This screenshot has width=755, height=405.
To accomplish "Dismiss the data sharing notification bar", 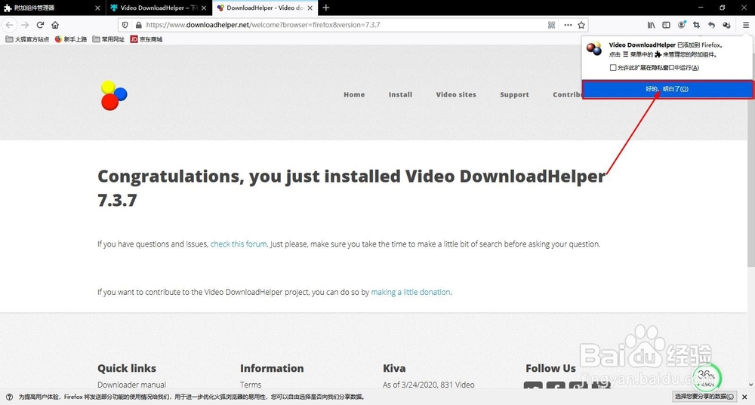I will (x=744, y=397).
